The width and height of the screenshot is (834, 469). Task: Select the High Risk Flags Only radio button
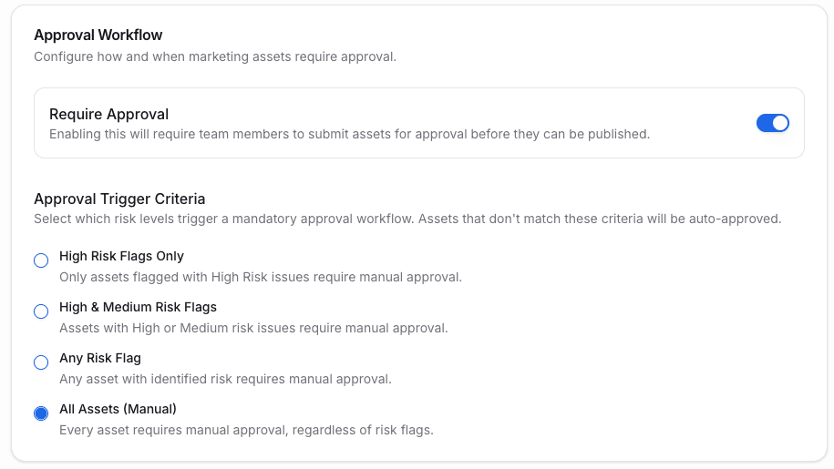[41, 260]
